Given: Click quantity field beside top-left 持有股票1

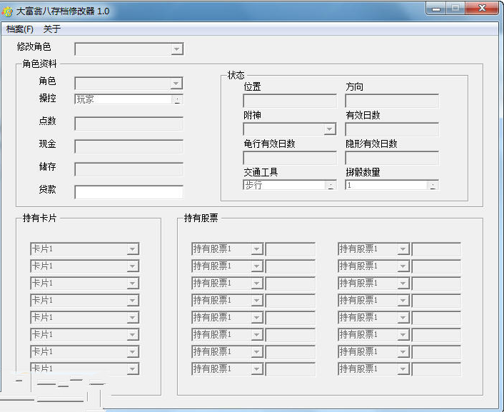Looking at the screenshot, I should (291, 249).
